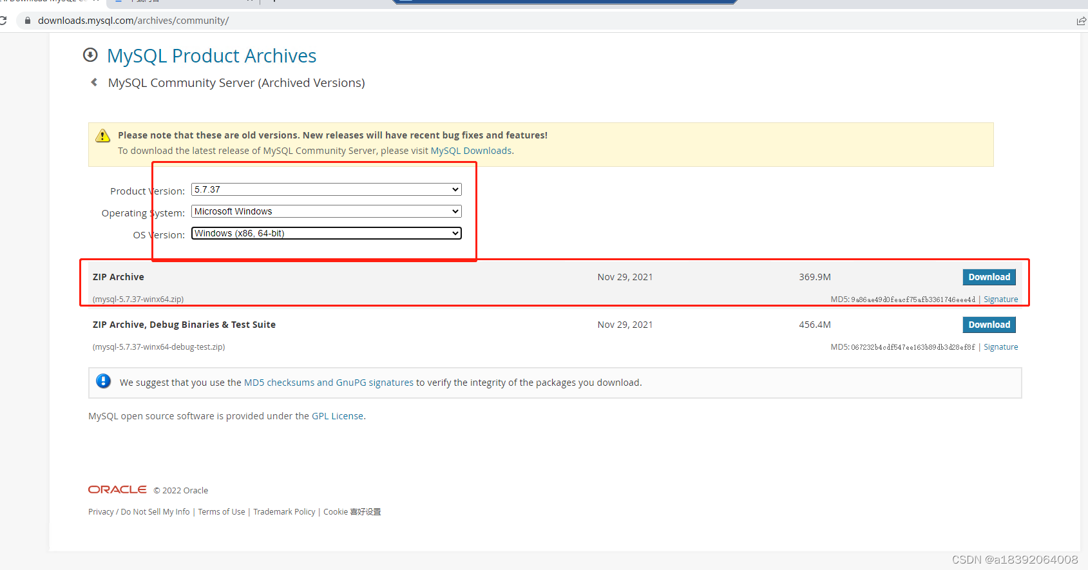Click the yellow warning triangle icon
The height and width of the screenshot is (570, 1088).
click(x=103, y=136)
